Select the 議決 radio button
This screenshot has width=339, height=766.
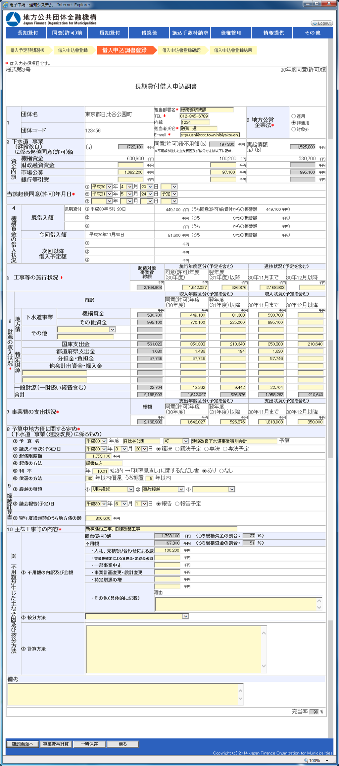tap(159, 449)
